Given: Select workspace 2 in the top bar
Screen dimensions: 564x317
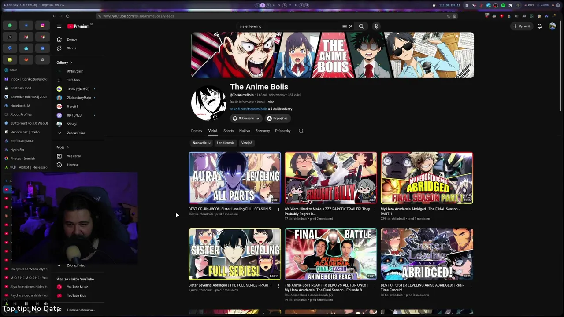Looking at the screenshot, I should (262, 5).
